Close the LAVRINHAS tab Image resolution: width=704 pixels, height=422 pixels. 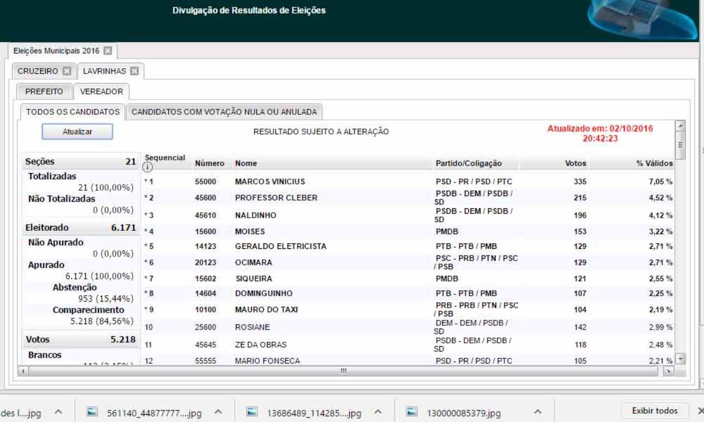pos(134,71)
